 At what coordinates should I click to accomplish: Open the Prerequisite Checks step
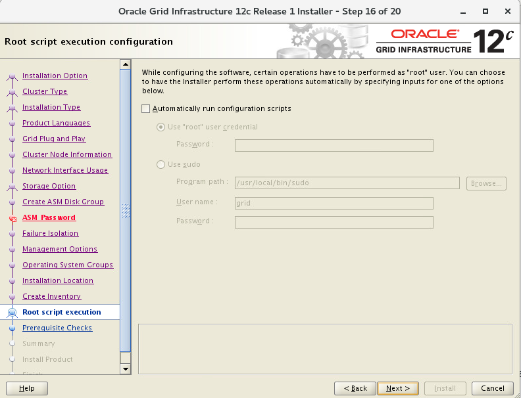[57, 328]
